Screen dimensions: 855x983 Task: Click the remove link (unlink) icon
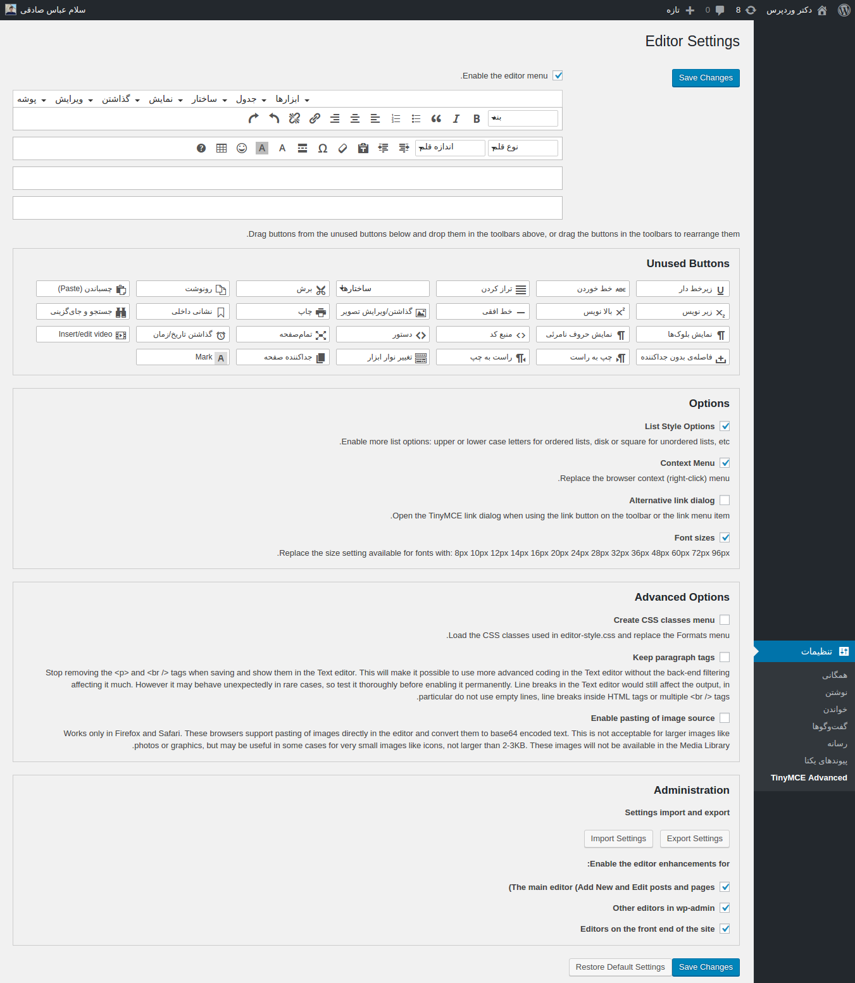(294, 118)
